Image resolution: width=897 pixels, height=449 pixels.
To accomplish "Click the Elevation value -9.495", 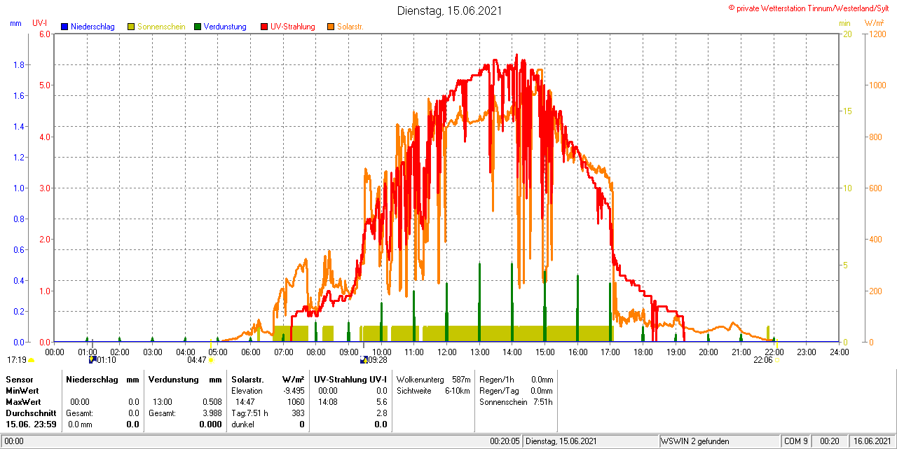I will 292,390.
